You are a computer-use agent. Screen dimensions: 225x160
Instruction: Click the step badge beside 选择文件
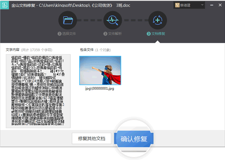click(x=59, y=34)
